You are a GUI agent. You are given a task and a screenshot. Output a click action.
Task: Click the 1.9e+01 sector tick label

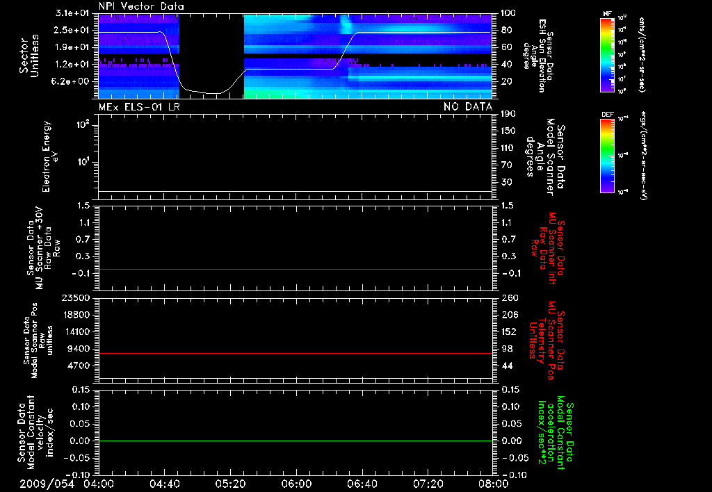[72, 47]
